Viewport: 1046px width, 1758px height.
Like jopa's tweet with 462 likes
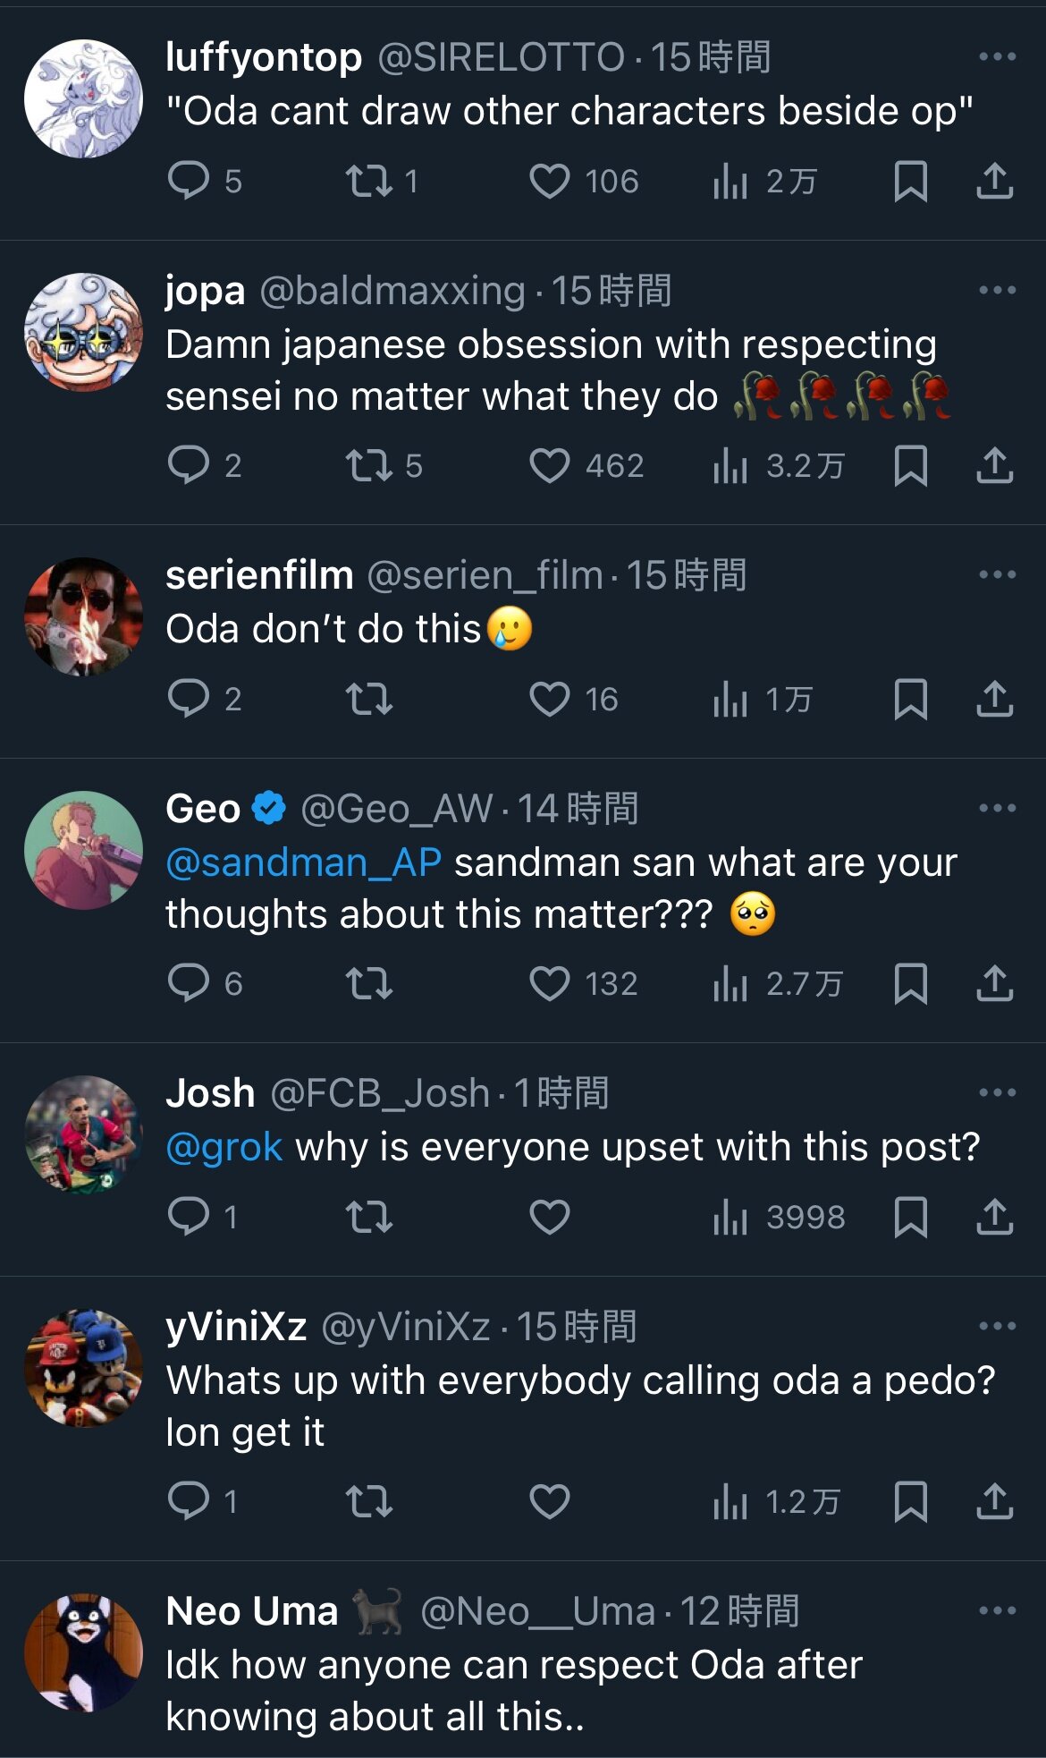pyautogui.click(x=550, y=465)
